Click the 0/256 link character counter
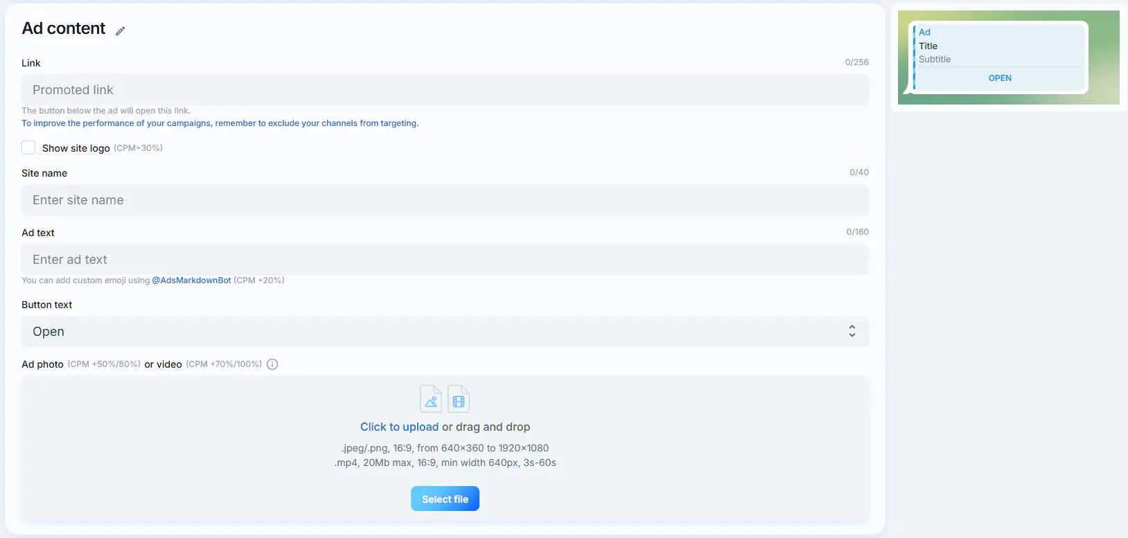Image resolution: width=1128 pixels, height=538 pixels. pyautogui.click(x=856, y=62)
